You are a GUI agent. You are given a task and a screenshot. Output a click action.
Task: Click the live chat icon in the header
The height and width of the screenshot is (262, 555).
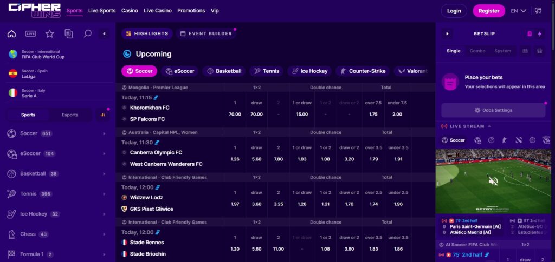coord(538,11)
